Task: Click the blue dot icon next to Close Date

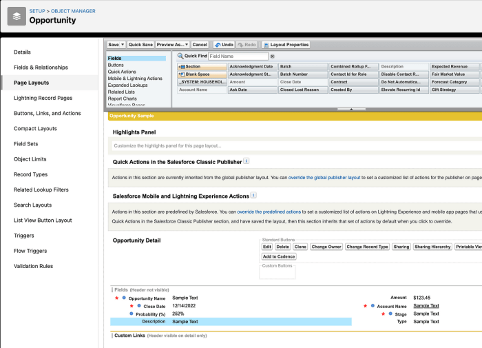Action: click(x=139, y=306)
